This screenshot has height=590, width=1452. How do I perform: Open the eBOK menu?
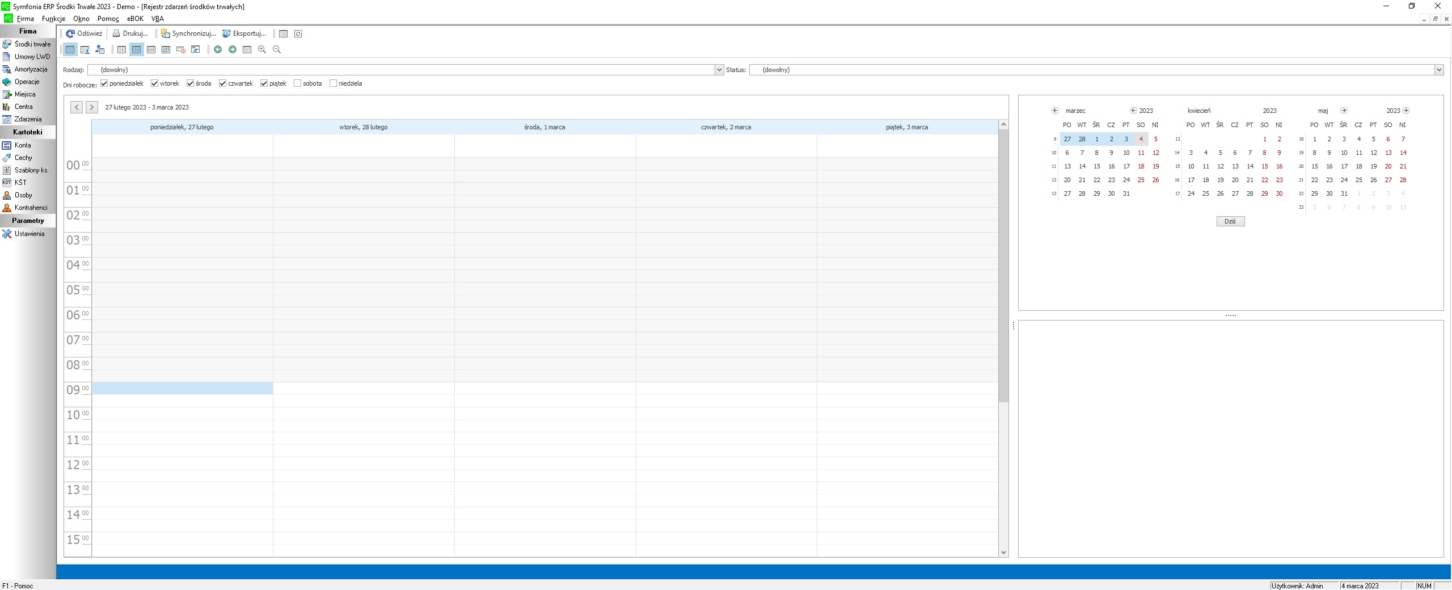pyautogui.click(x=135, y=19)
